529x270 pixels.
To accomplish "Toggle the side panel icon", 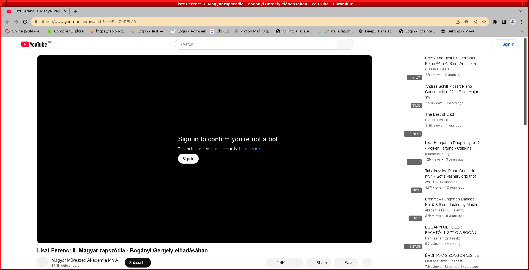I will point(504,22).
